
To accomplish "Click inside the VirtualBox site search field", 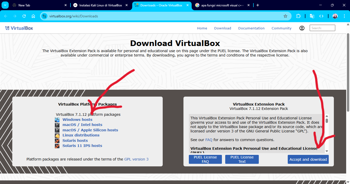I will 322,28.
